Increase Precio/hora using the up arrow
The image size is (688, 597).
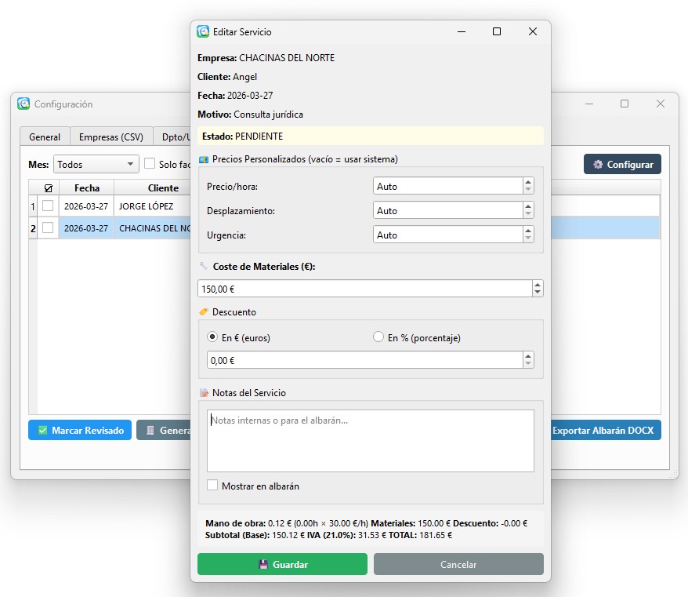[528, 183]
